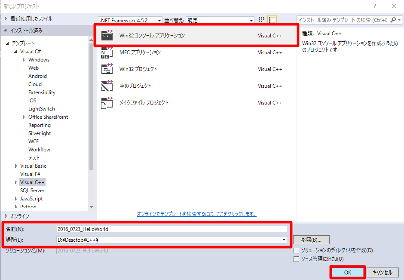Click the MFC application template icon
This screenshot has width=404, height=280.
[x=107, y=52]
